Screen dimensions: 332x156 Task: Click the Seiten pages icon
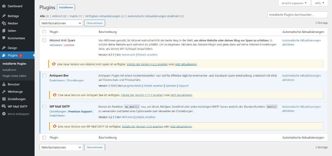click(x=4, y=31)
